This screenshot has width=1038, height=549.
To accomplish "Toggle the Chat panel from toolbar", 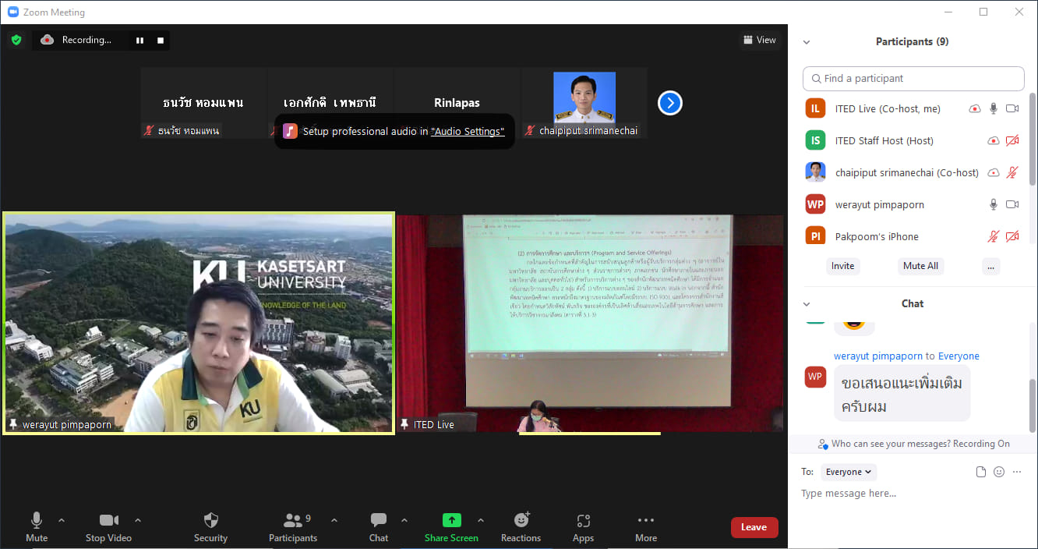I will (x=379, y=527).
